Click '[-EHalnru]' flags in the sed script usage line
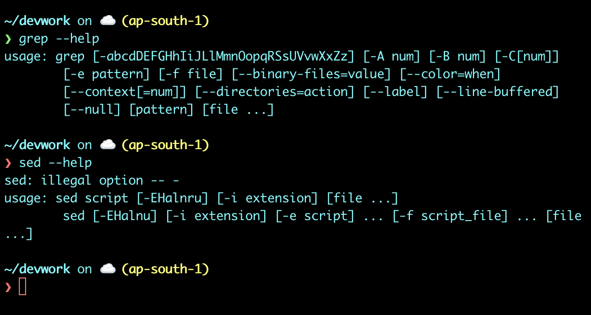 pos(172,198)
